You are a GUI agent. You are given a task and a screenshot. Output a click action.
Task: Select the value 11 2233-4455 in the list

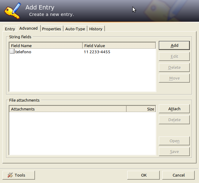pyautogui.click(x=97, y=52)
